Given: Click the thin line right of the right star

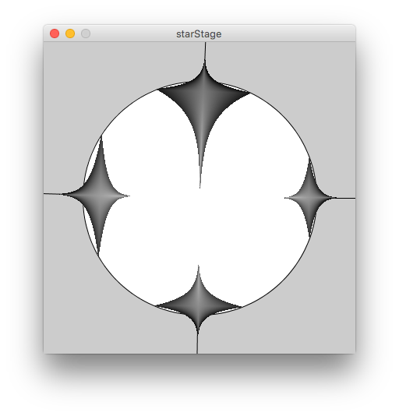Looking at the screenshot, I should click(x=345, y=198).
